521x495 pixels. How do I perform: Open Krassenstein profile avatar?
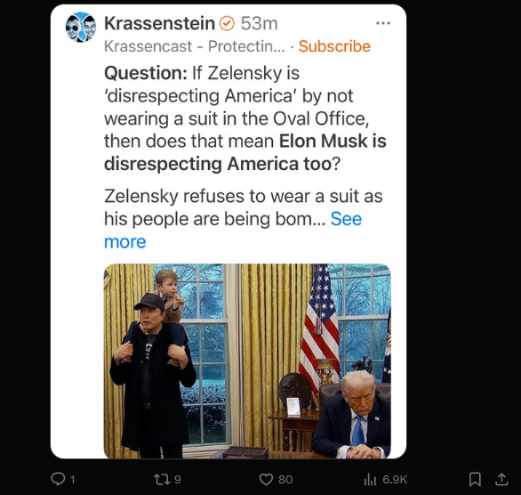pyautogui.click(x=81, y=27)
